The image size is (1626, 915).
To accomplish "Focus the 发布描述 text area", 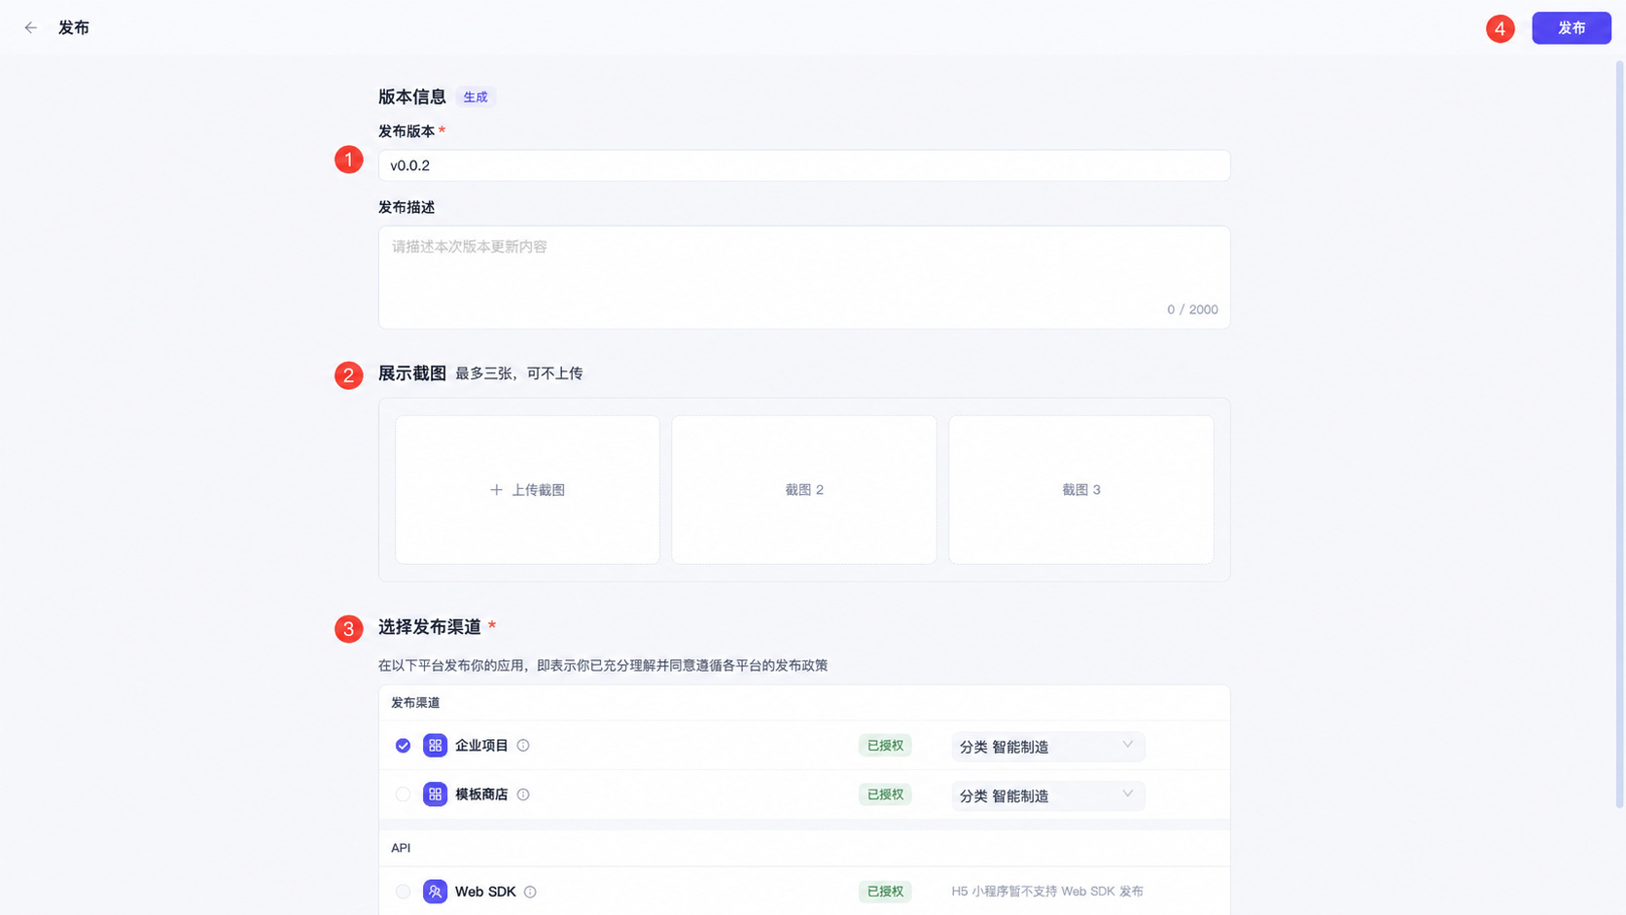I will click(x=804, y=277).
